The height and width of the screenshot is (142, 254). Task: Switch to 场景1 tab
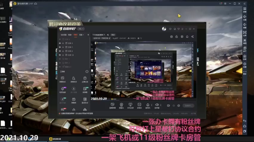point(70,35)
